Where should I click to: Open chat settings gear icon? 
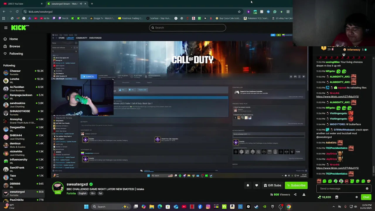click(357, 197)
